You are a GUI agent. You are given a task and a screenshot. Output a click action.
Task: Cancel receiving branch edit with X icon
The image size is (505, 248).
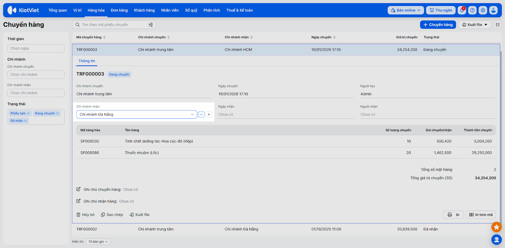point(209,115)
